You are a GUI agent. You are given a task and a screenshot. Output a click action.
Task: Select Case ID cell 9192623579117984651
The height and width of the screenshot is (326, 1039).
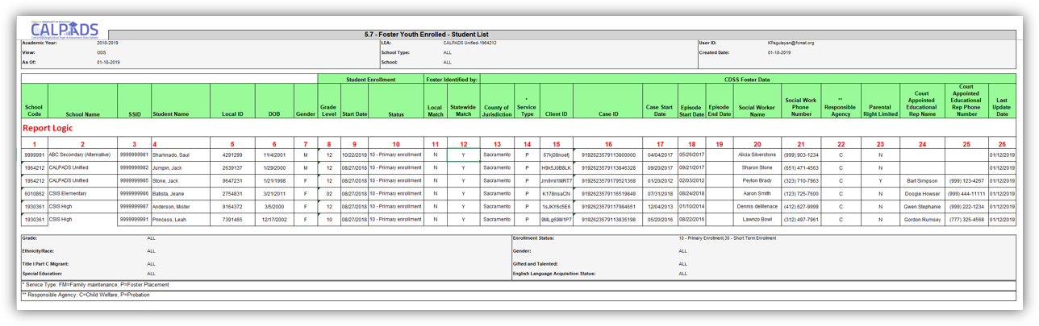tap(608, 206)
